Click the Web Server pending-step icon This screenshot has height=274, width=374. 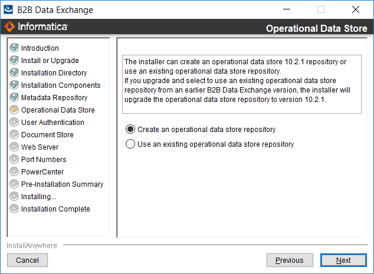coord(14,147)
